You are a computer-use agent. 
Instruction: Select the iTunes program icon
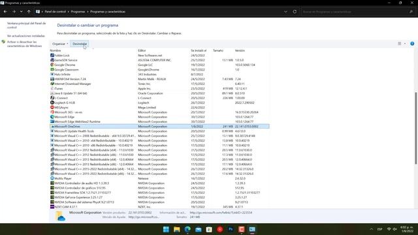click(x=52, y=89)
